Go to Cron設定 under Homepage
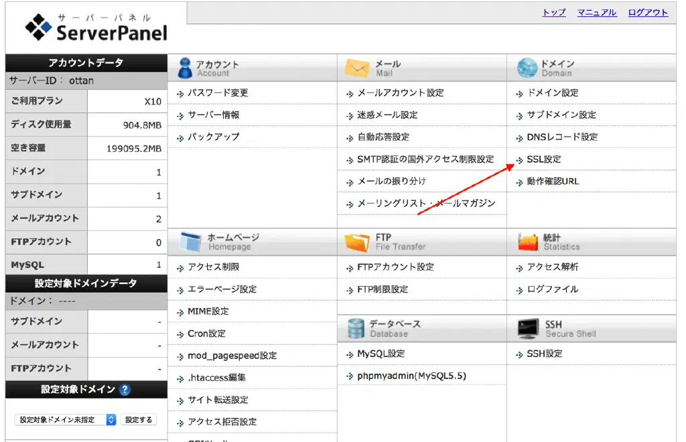Image resolution: width=686 pixels, height=442 pixels. [x=206, y=334]
